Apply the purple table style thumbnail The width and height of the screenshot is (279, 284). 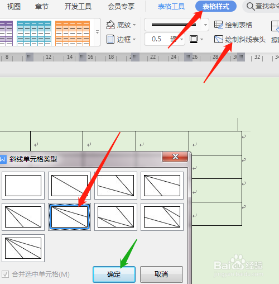[6, 33]
